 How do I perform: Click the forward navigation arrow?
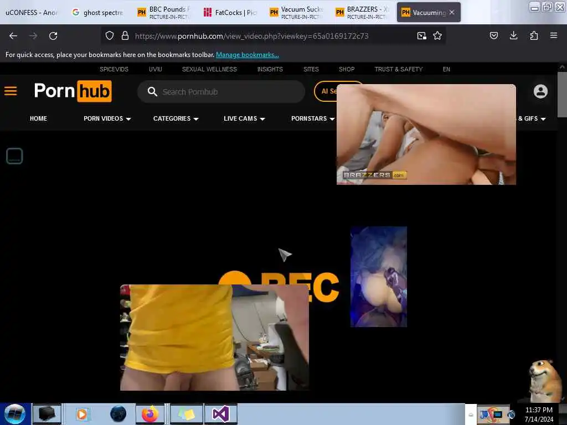[x=33, y=36]
